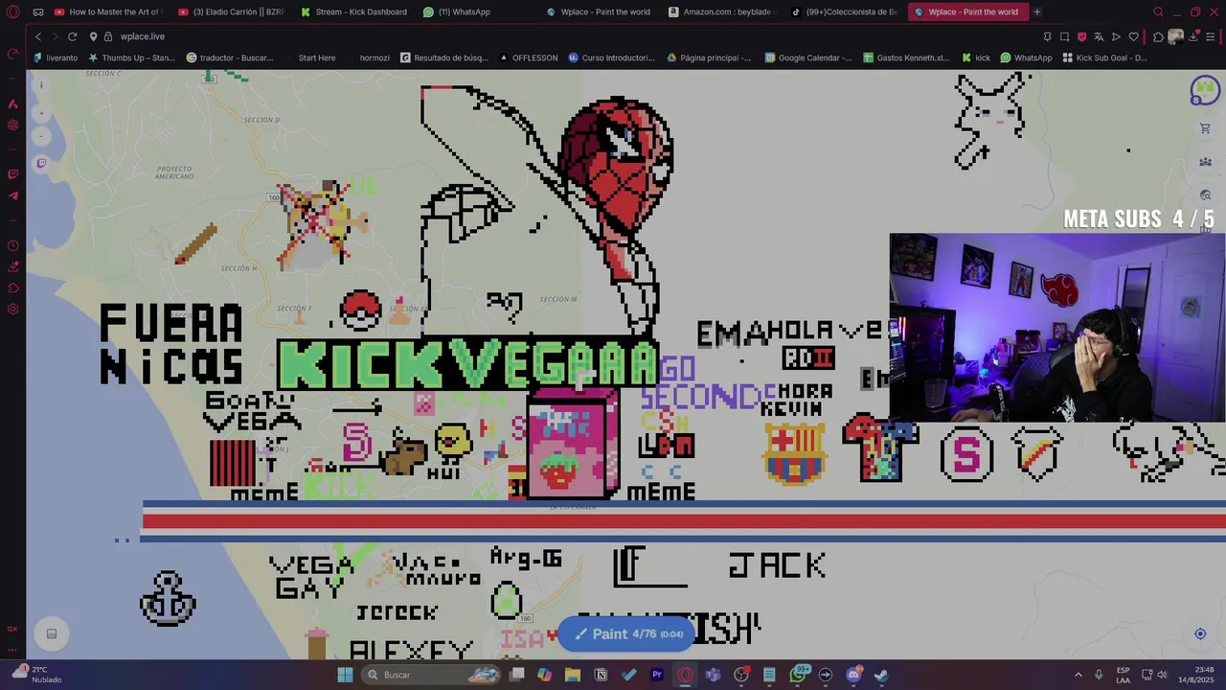Open History in the Opera sidebar

pyautogui.click(x=12, y=246)
